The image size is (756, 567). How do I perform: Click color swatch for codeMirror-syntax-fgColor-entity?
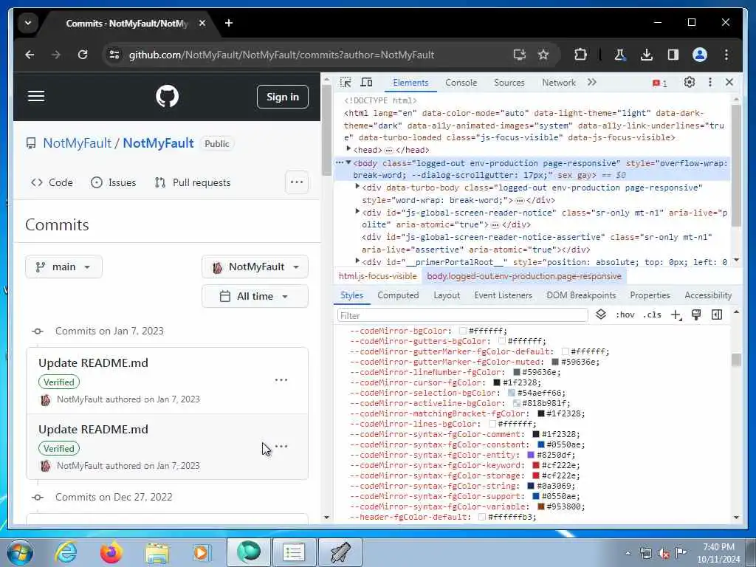tap(530, 455)
